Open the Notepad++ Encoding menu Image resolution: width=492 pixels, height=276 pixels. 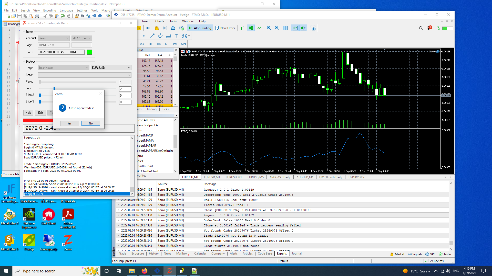tap(49, 10)
